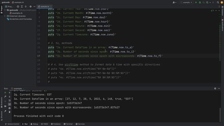The height and width of the screenshot is (126, 224).
Task: Open profiler run options dropdown
Action: (x=210, y=2)
